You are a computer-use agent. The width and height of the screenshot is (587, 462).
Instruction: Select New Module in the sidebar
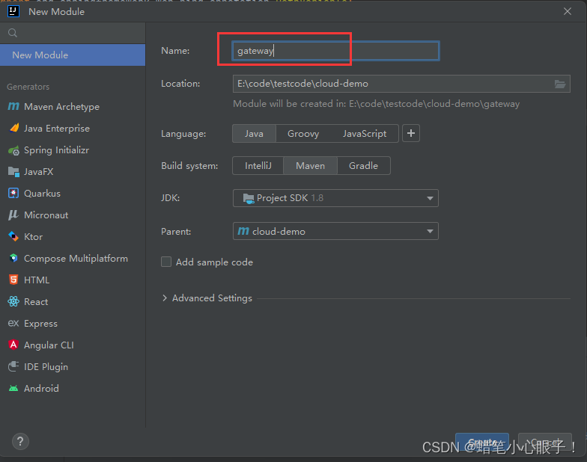[73, 55]
